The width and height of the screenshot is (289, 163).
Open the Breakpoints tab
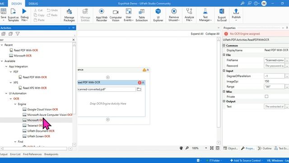pyautogui.click(x=51, y=154)
